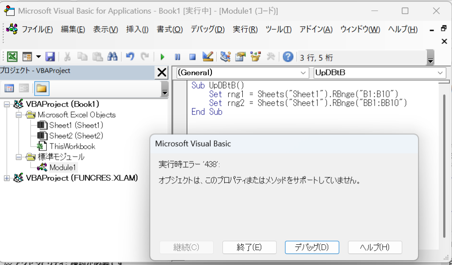Open the Properties Window toolbar icon
Viewport: 452px width, 265px height.
pos(240,57)
